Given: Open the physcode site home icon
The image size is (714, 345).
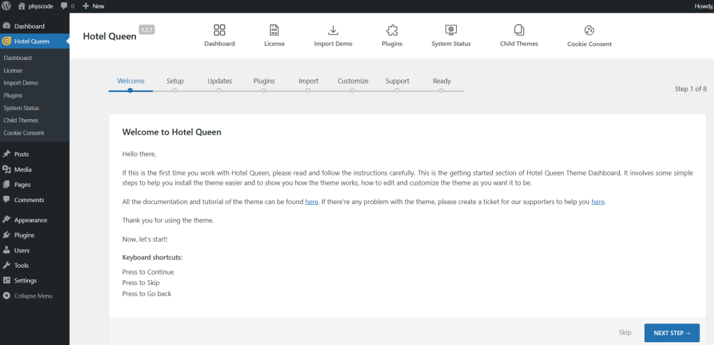Looking at the screenshot, I should point(22,6).
